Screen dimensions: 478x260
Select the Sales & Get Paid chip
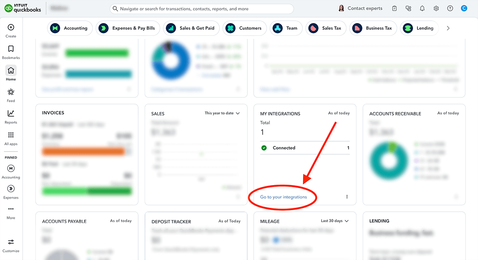192,28
